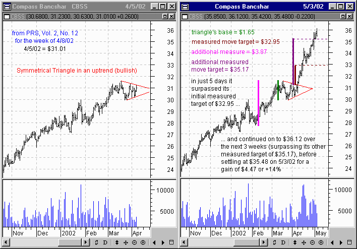The width and height of the screenshot is (357, 249).
Task: Click the '36' price label in the 4/5/02 window
Action: (170, 31)
